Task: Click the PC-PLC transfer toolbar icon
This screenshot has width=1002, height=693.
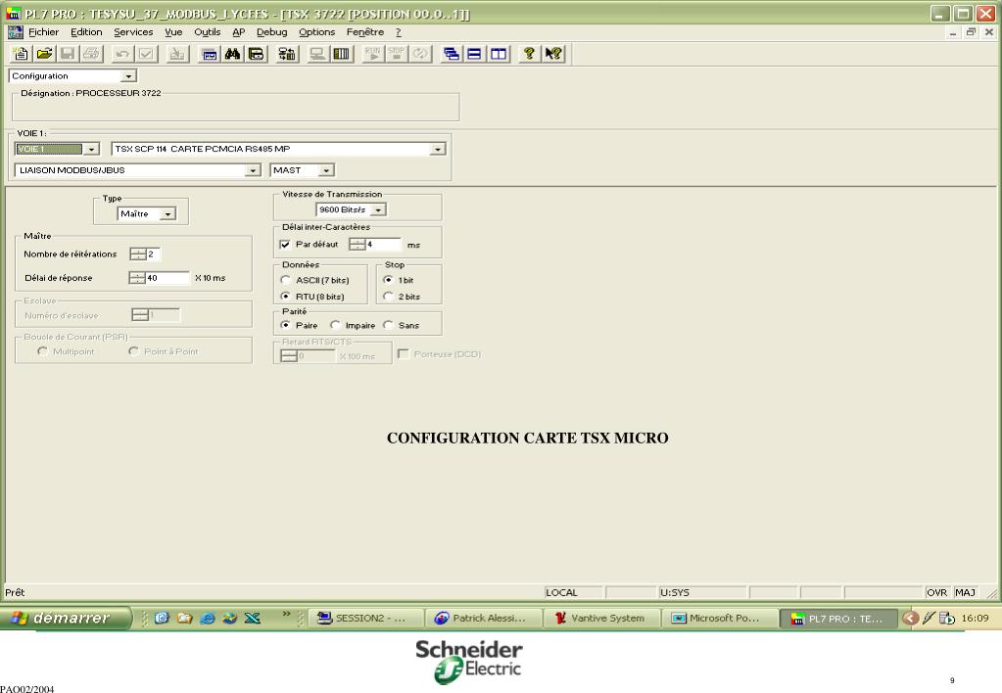Action: click(x=287, y=54)
